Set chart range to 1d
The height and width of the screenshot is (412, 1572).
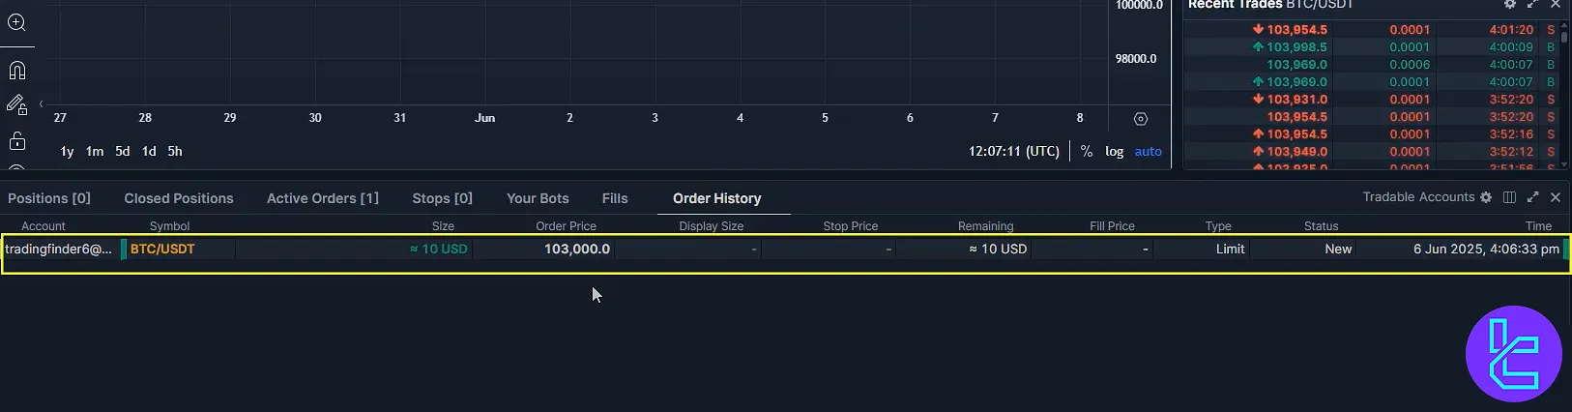click(149, 151)
